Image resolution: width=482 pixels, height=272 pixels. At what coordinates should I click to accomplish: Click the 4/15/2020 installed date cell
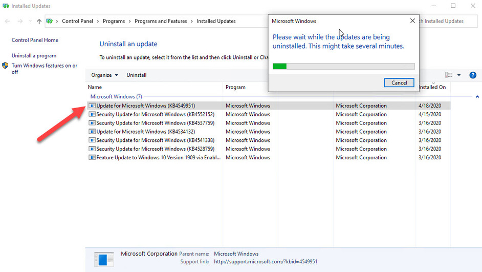click(x=430, y=114)
